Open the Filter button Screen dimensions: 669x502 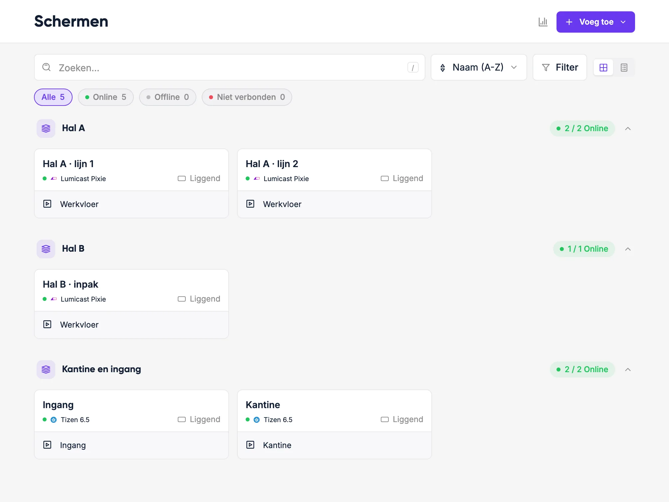(559, 68)
